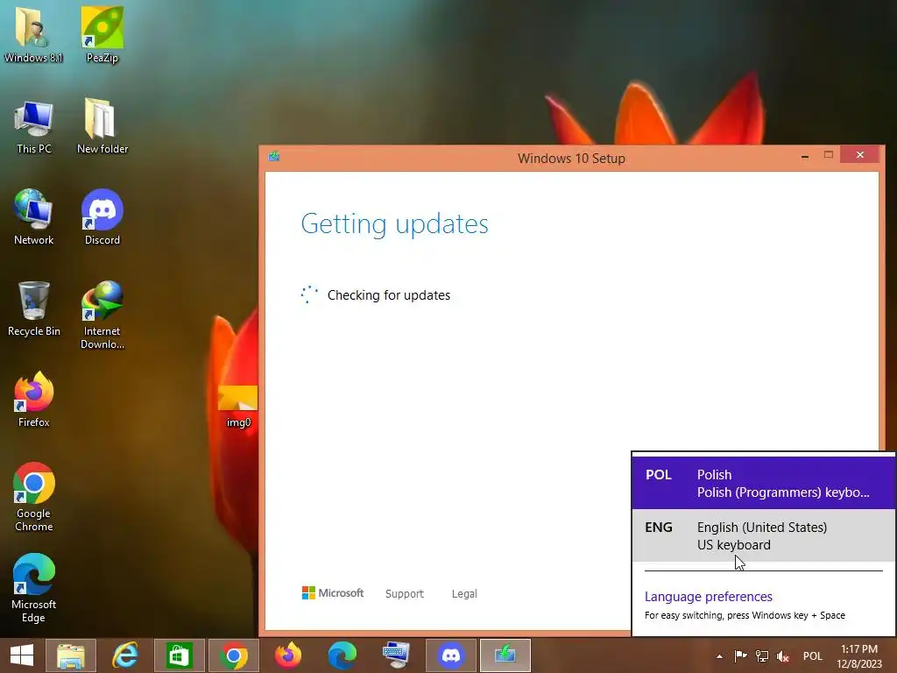This screenshot has height=673, width=897.
Task: Show hidden tray icons arrow
Action: pos(719,656)
